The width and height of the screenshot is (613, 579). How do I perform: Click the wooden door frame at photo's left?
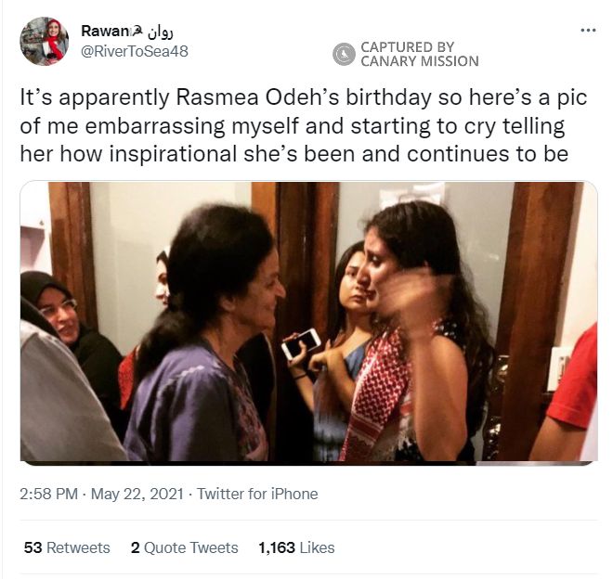(x=72, y=260)
